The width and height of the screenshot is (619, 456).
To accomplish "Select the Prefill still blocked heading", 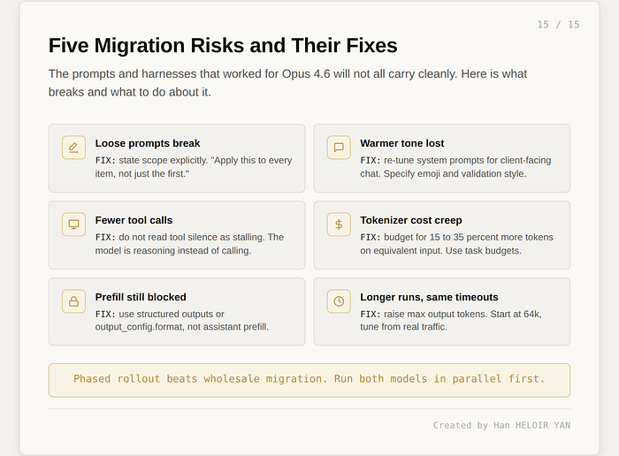I will click(x=141, y=297).
